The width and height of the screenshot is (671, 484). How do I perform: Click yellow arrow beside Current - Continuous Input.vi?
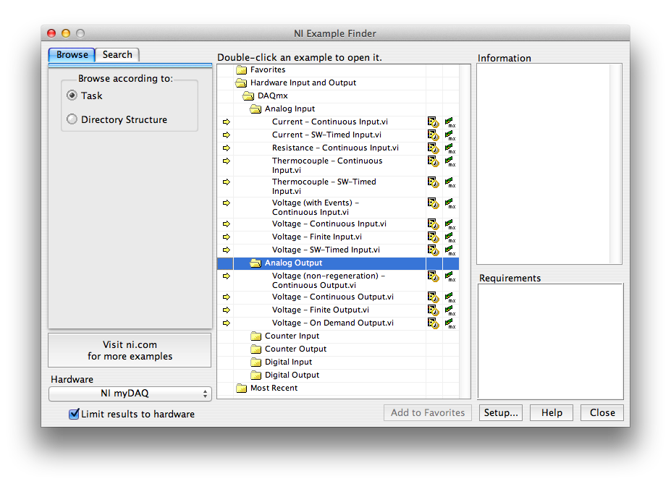click(227, 122)
